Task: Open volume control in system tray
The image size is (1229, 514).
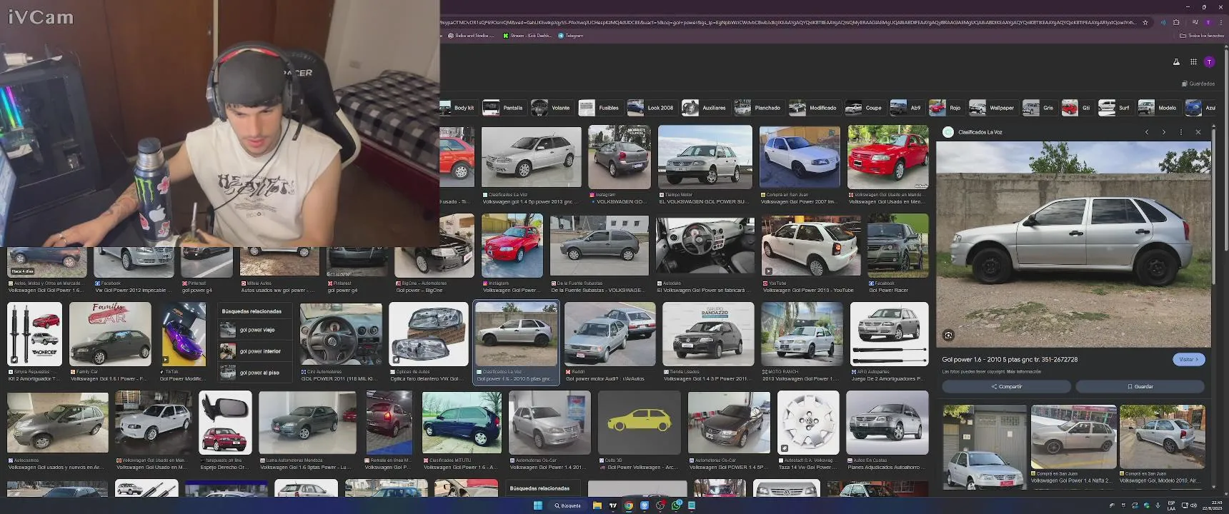Action: pyautogui.click(x=1194, y=505)
